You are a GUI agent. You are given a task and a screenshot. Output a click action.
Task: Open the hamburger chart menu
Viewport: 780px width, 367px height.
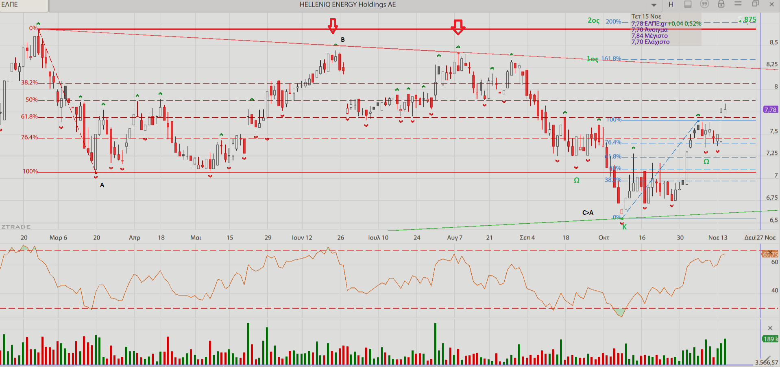coord(738,4)
